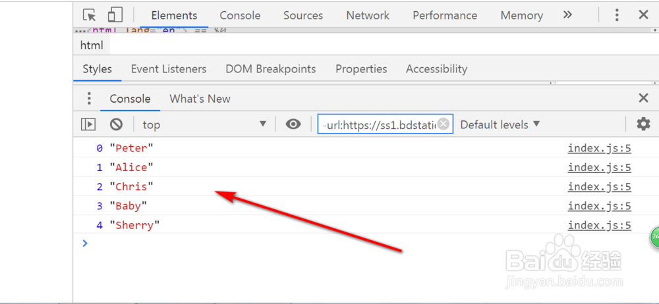The height and width of the screenshot is (304, 659).
Task: Click the console filter input field
Action: coord(378,124)
